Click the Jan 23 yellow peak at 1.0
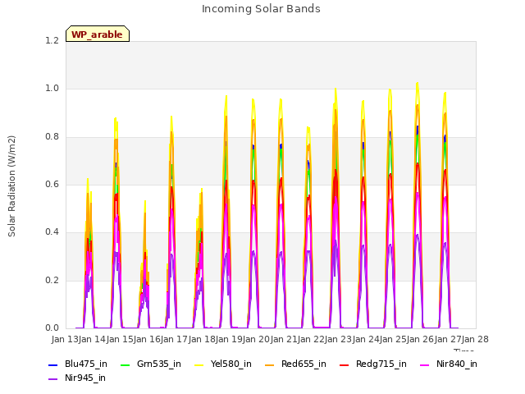Screen dimensions: 525x394 (x=336, y=89)
